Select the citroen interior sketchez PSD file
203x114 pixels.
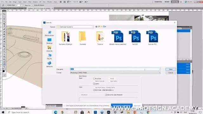tap(118, 38)
